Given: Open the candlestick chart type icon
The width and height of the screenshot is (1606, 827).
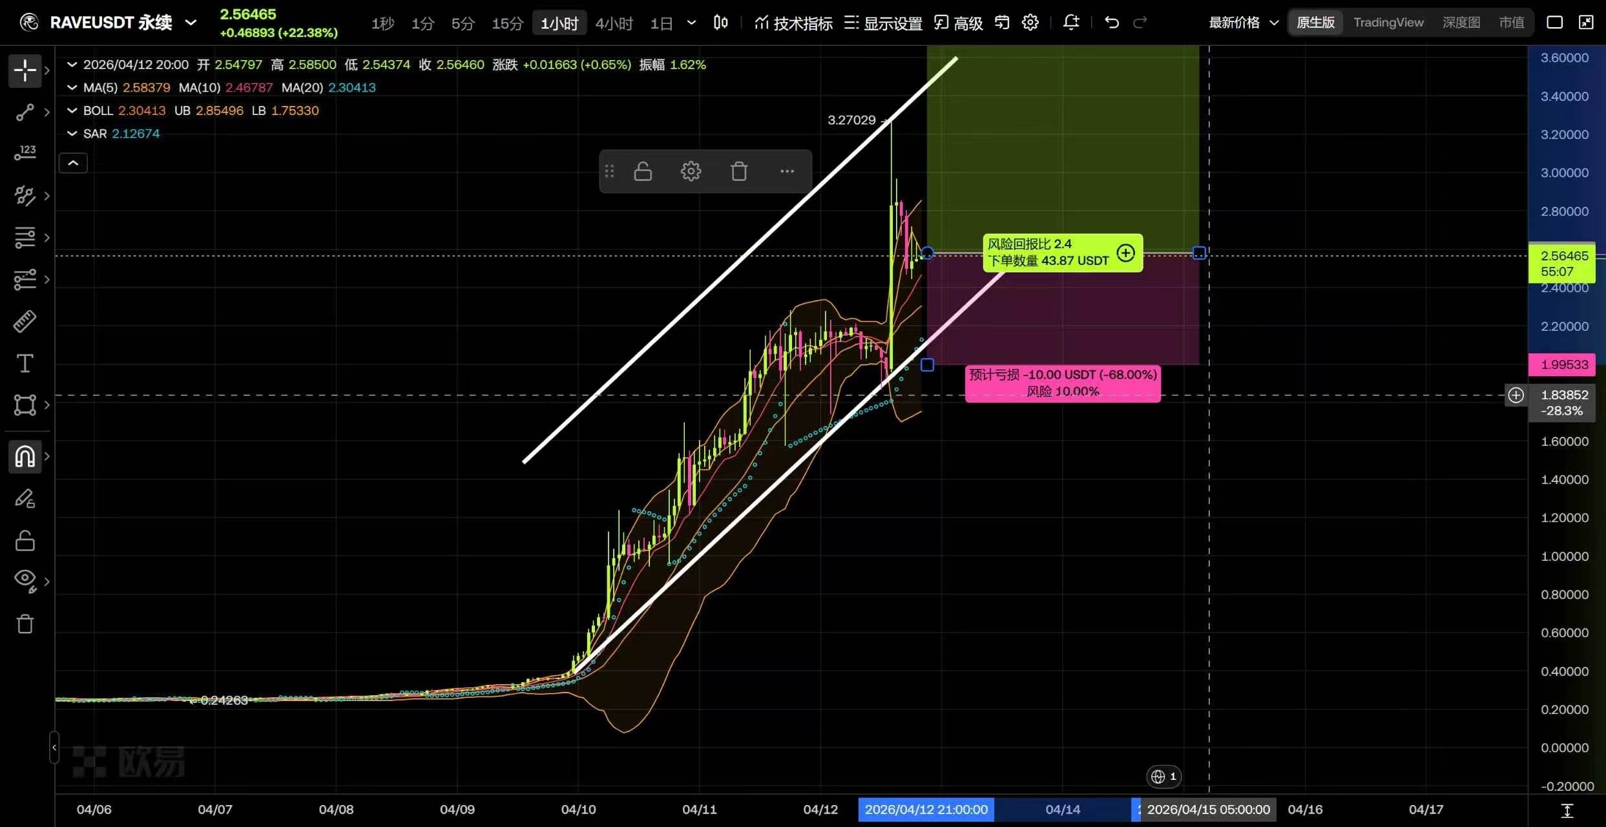Looking at the screenshot, I should (720, 23).
